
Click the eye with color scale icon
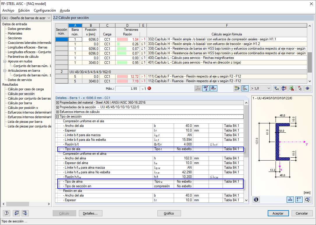tap(284, 89)
